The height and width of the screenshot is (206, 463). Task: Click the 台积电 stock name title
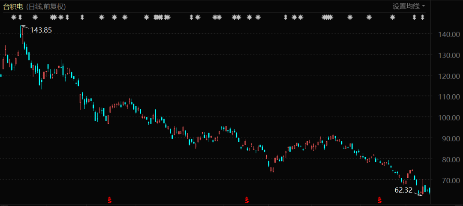pos(13,6)
